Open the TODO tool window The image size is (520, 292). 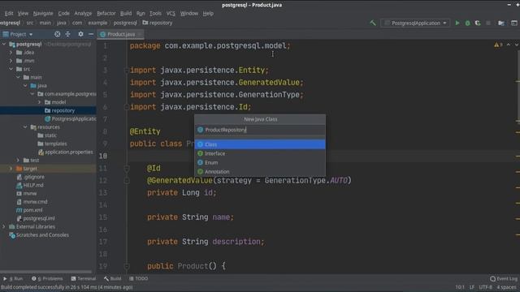point(139,279)
